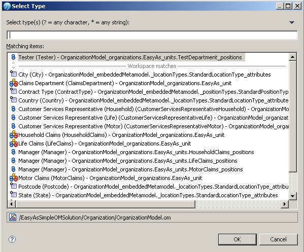Click the position icon beside Customer Services Representative (Household)
The height and width of the screenshot is (252, 304).
(13, 109)
